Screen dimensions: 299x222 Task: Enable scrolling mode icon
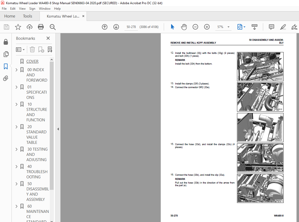pos(254,27)
